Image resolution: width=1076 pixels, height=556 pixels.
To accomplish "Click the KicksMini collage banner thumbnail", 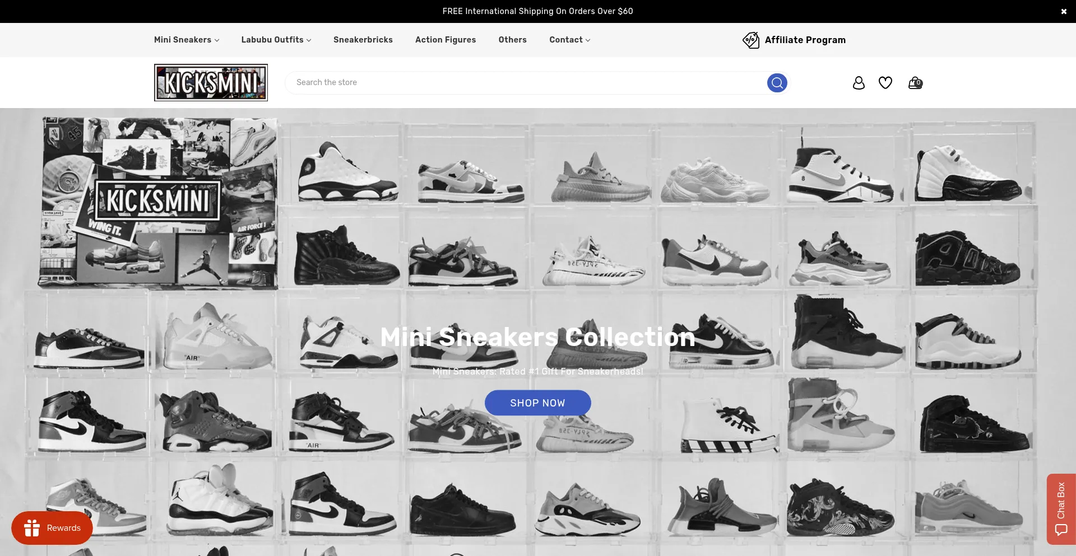I will (x=159, y=203).
